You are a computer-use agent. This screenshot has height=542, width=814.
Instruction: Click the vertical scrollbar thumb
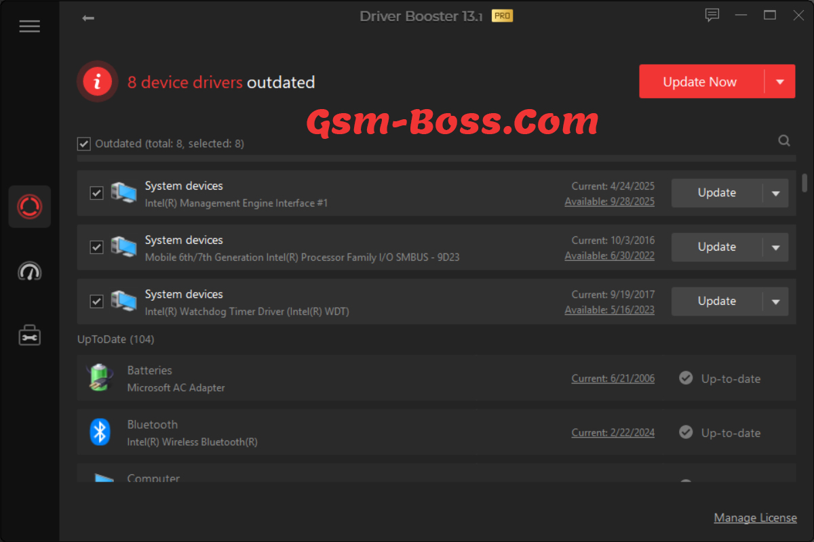(x=805, y=183)
